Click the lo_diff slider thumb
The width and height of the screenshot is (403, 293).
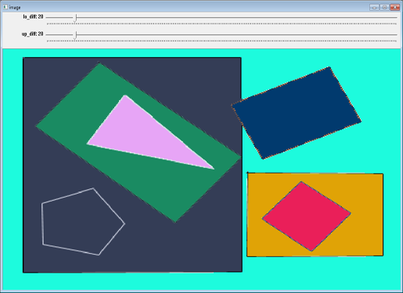coord(75,18)
